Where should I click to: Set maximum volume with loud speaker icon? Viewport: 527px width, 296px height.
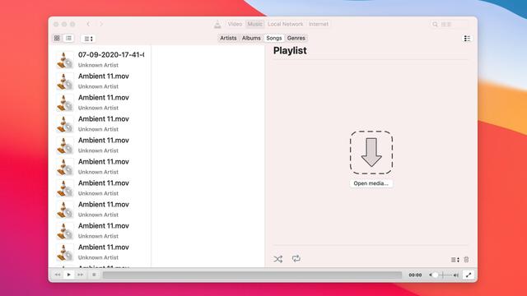pyautogui.click(x=456, y=275)
